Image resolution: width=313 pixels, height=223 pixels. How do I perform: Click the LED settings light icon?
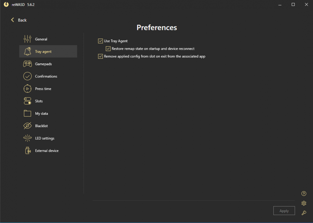pos(27,138)
